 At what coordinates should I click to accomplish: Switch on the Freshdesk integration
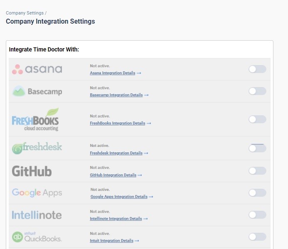pyautogui.click(x=257, y=148)
